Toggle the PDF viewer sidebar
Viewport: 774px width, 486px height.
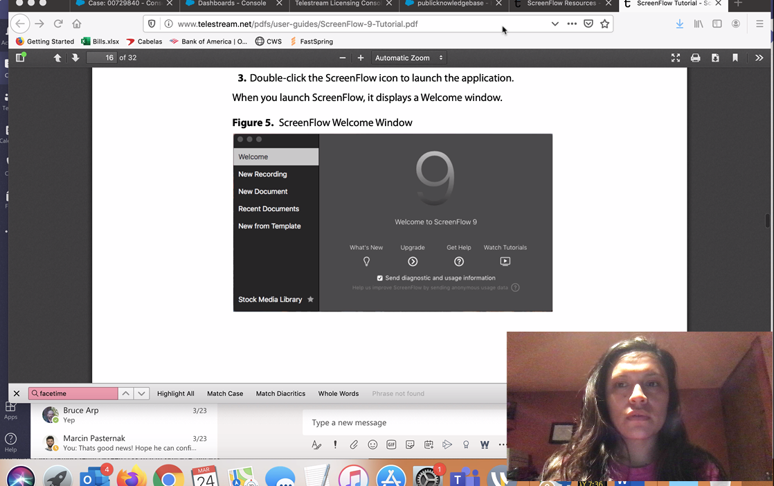coord(20,57)
